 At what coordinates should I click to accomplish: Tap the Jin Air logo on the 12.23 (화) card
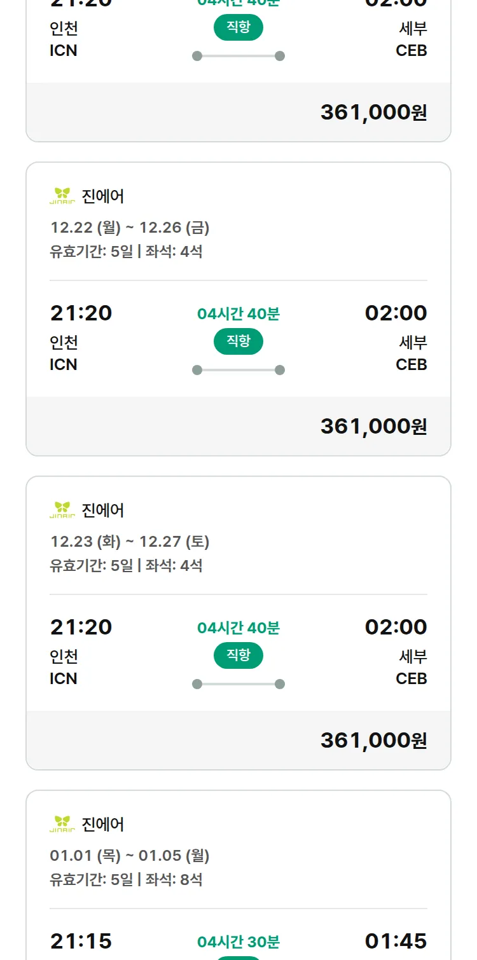(62, 510)
